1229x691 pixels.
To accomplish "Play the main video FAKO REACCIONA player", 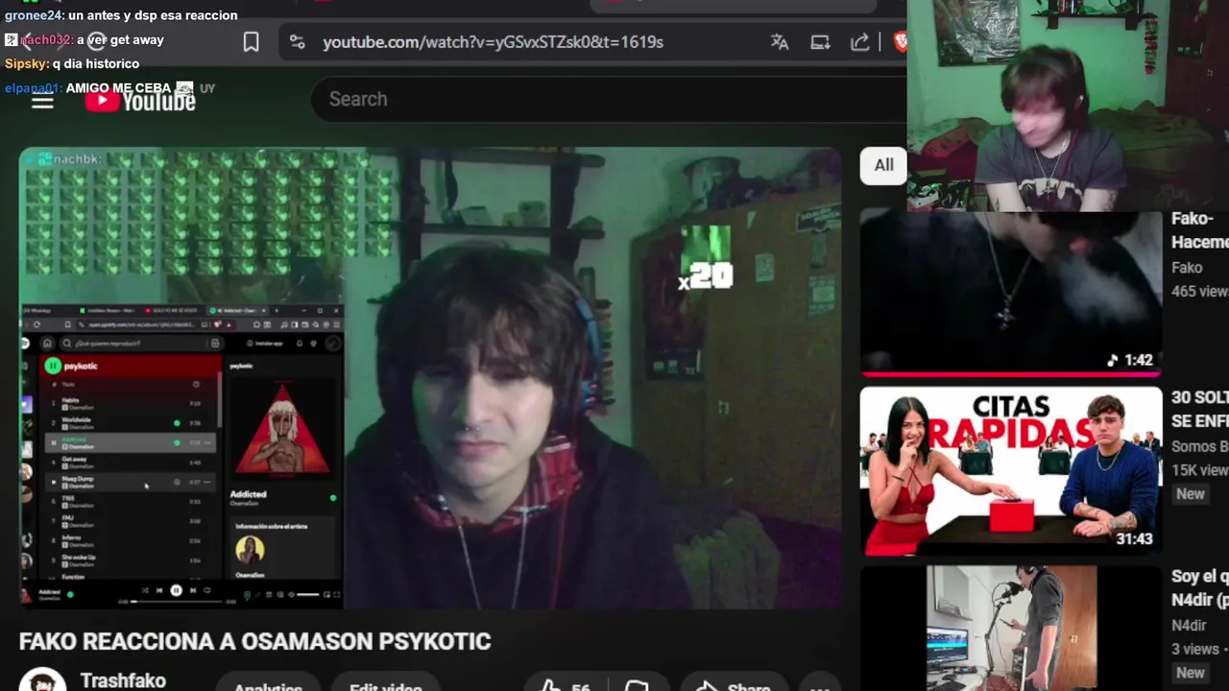I will pos(430,378).
